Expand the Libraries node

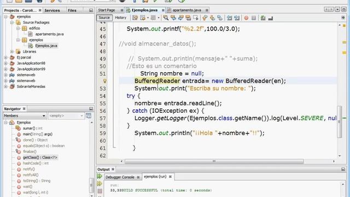click(x=12, y=51)
